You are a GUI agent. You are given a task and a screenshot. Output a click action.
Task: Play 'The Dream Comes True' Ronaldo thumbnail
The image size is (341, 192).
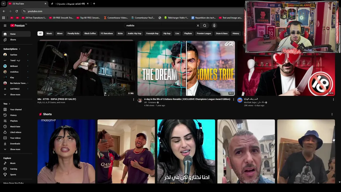186,68
